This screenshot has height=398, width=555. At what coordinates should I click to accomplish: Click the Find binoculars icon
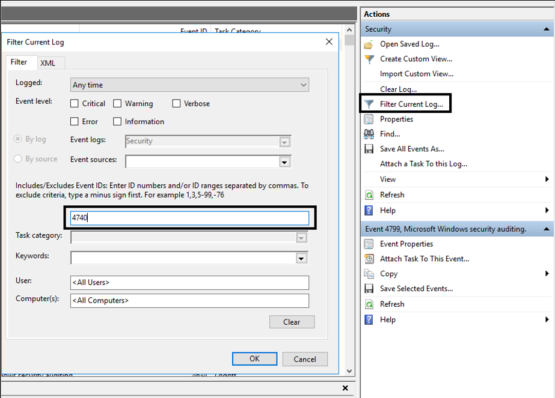369,134
